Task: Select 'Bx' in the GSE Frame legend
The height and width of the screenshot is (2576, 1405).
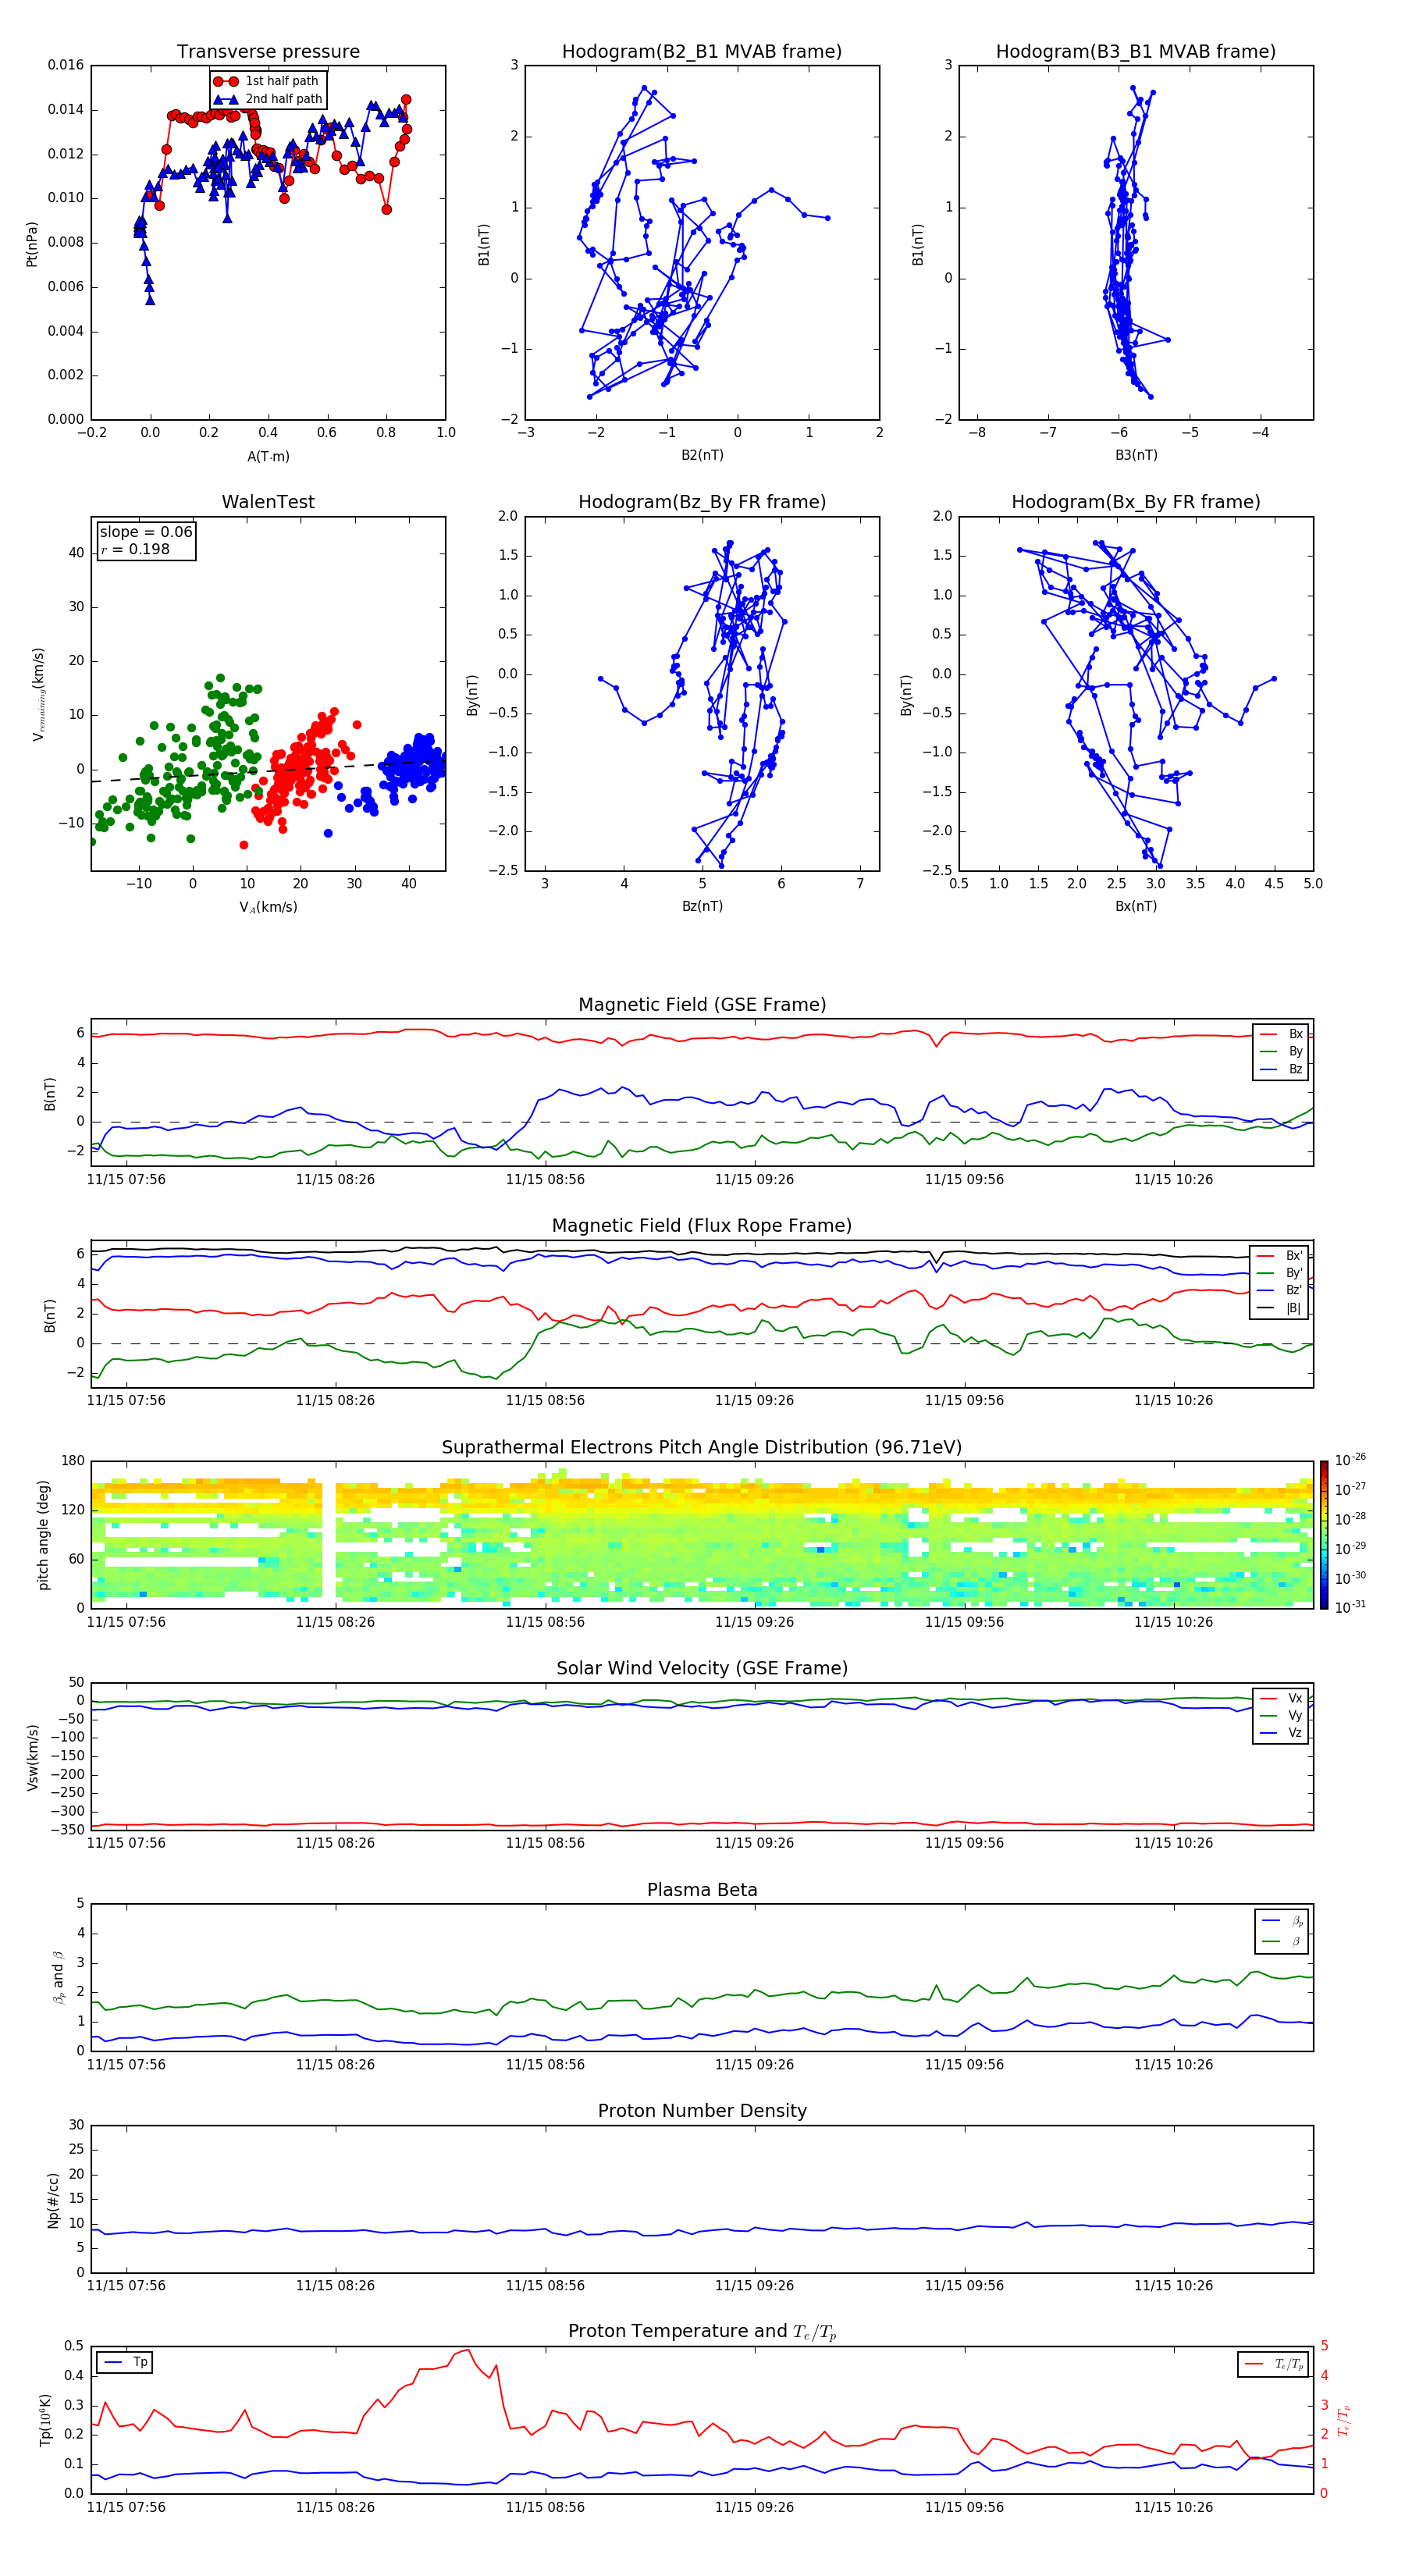Action: pos(1282,1034)
